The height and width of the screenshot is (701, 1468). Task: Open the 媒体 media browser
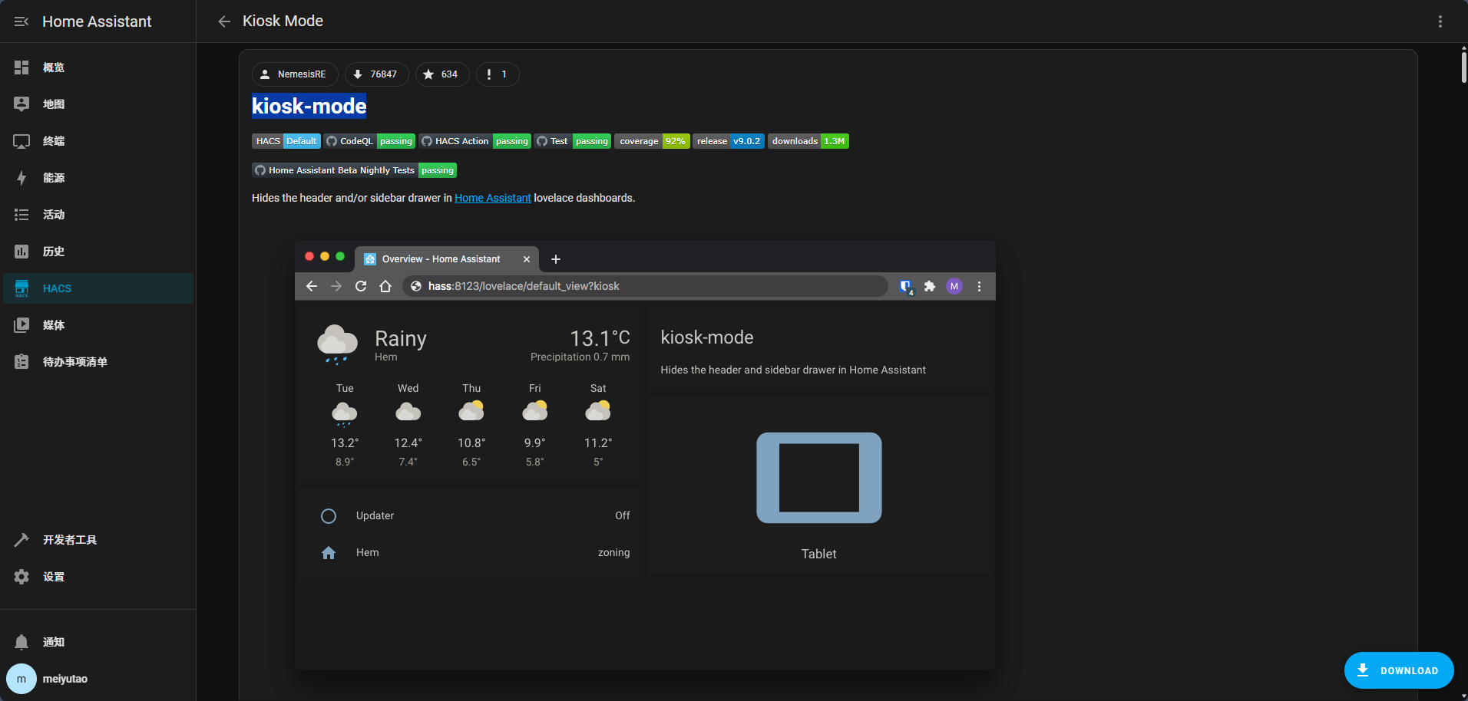(x=54, y=325)
